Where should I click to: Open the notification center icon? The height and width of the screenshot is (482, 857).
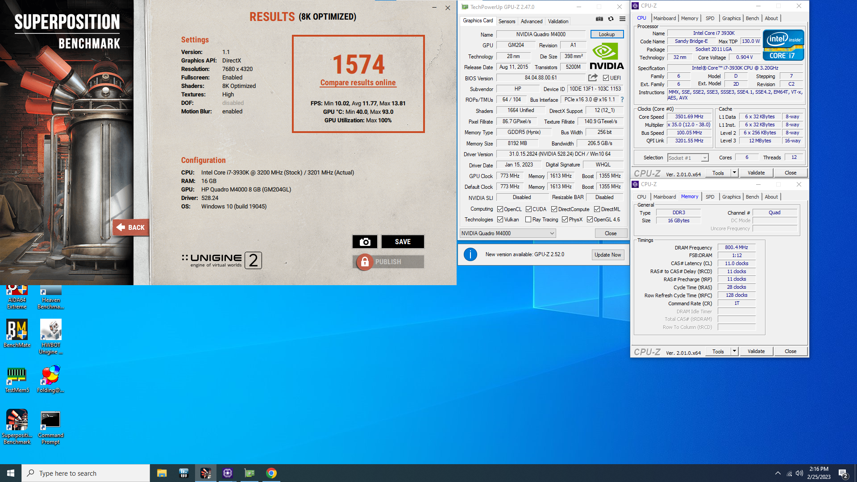tap(843, 473)
